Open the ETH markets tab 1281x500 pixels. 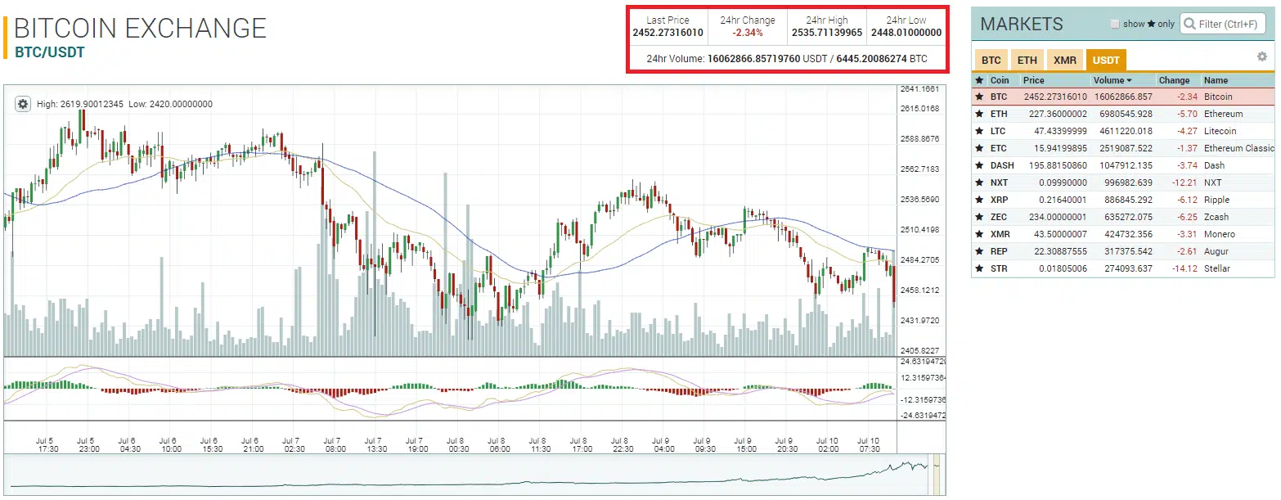pos(1027,60)
